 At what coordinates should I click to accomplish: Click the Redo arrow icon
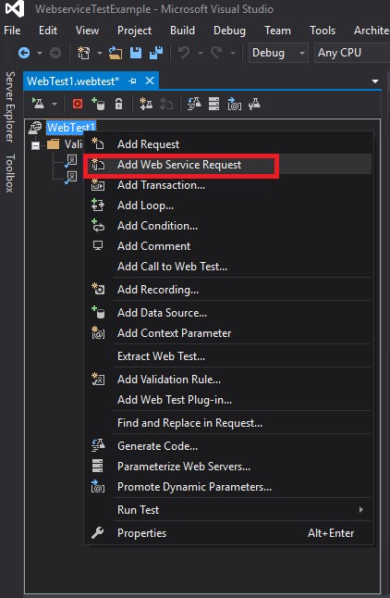point(216,53)
